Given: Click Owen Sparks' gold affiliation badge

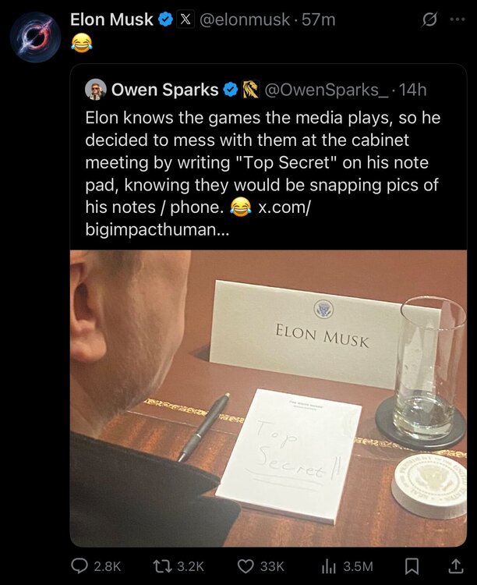Looking at the screenshot, I should pos(250,90).
